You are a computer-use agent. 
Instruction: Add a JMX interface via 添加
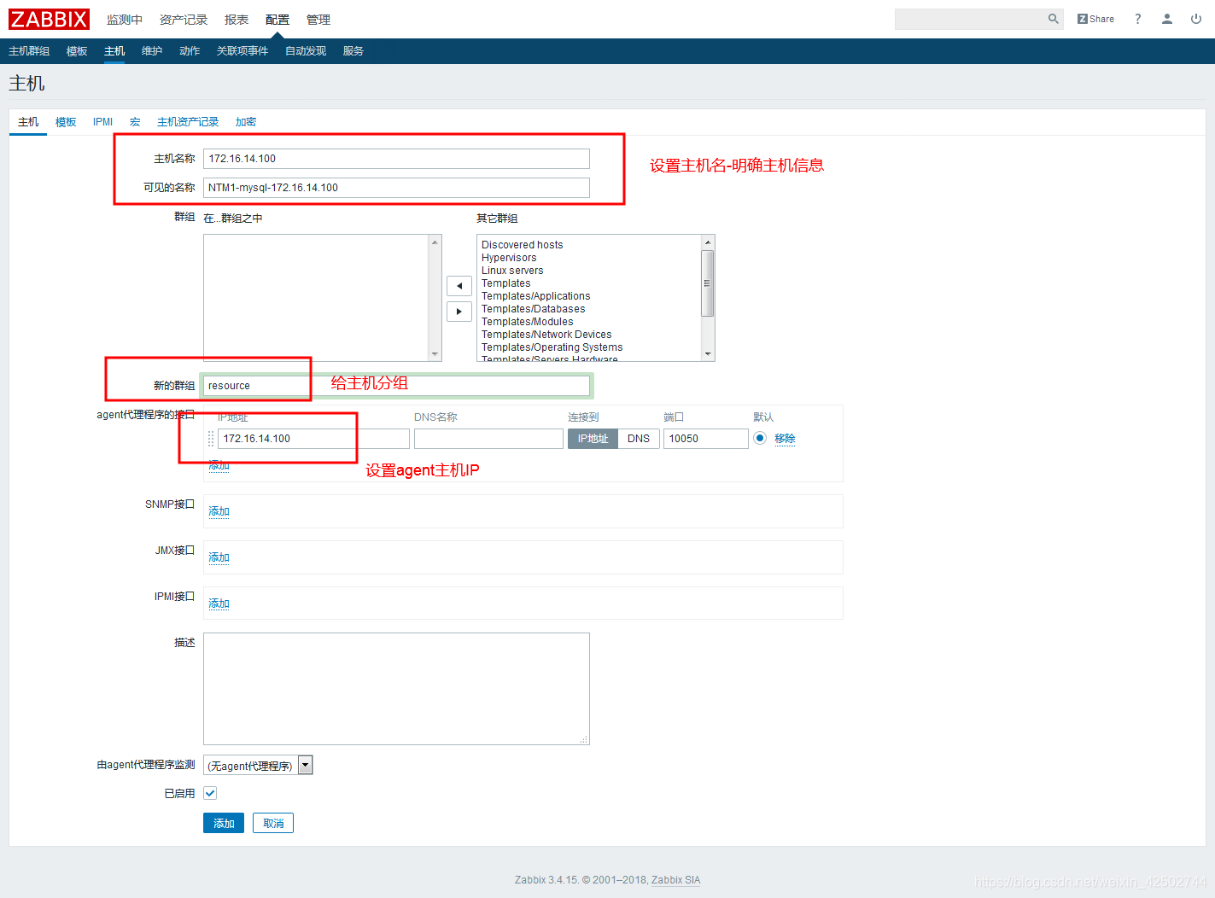tap(219, 557)
